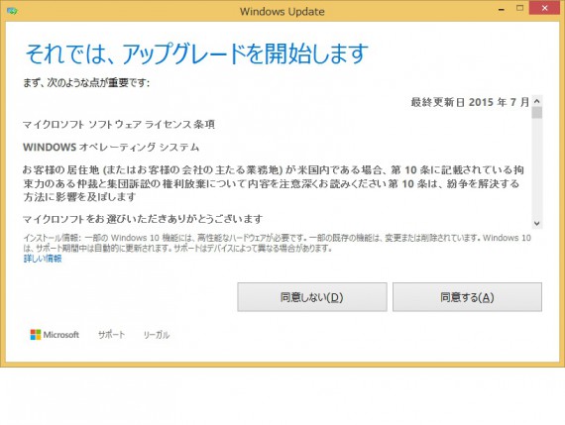Maximize the Windows Update window
This screenshot has height=425, width=565.
[x=519, y=8]
